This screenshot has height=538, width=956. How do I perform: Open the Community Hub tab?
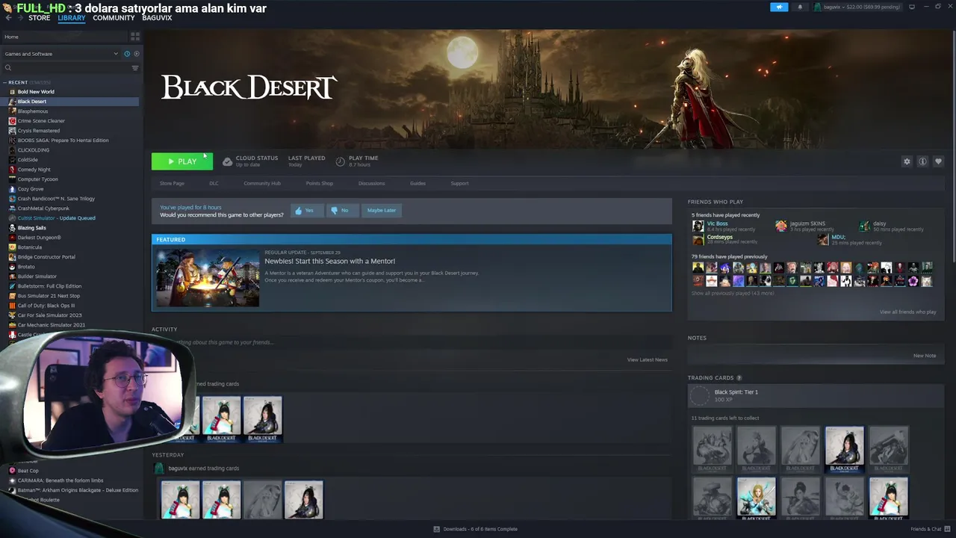click(262, 183)
